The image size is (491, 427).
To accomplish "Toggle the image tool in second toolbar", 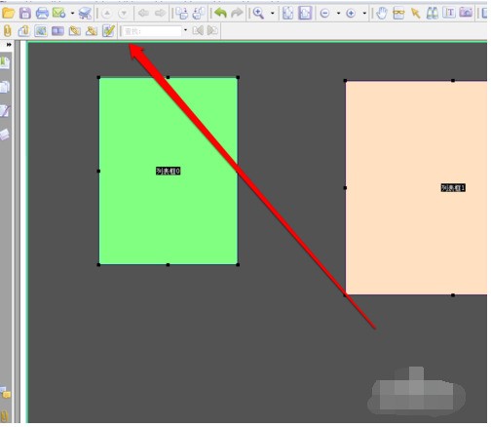I will coord(41,31).
